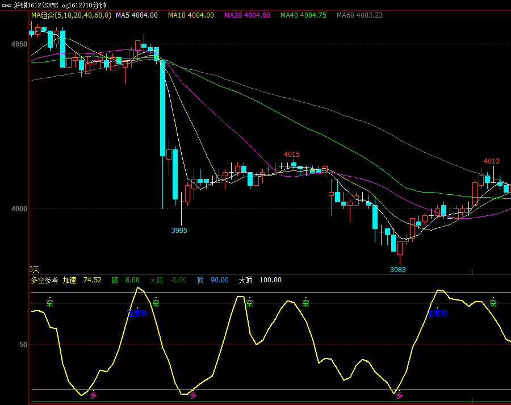Click the MA60 4003.23 gray legend entry
Screen dimensions: 511x405
(x=359, y=15)
